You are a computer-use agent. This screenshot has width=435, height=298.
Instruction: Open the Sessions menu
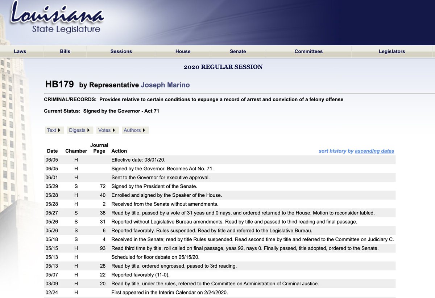121,51
